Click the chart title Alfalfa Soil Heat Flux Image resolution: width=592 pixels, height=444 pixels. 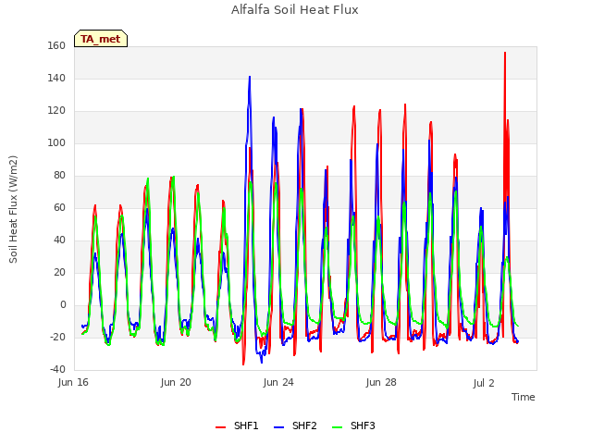295,10
